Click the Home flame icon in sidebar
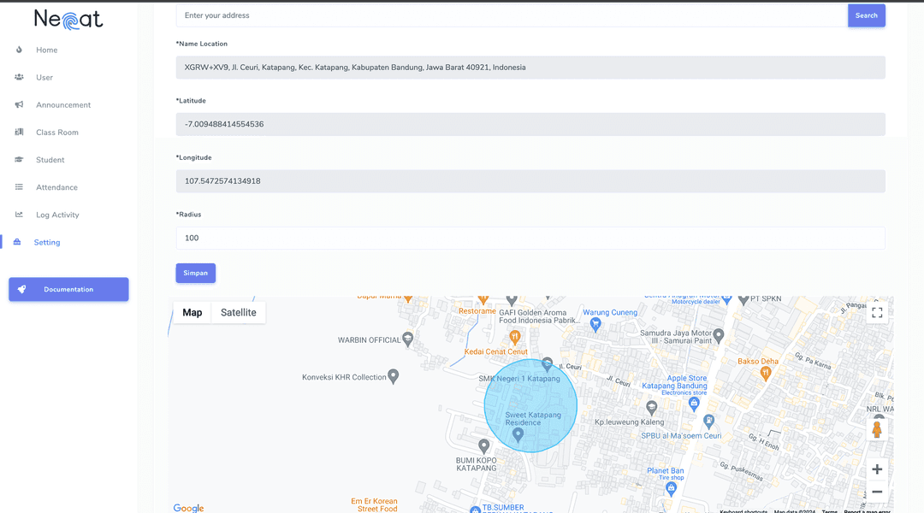Viewport: 924px width, 513px height. pos(19,50)
